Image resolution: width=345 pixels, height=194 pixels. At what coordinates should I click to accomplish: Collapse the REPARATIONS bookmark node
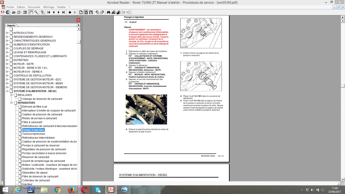coord(11,103)
